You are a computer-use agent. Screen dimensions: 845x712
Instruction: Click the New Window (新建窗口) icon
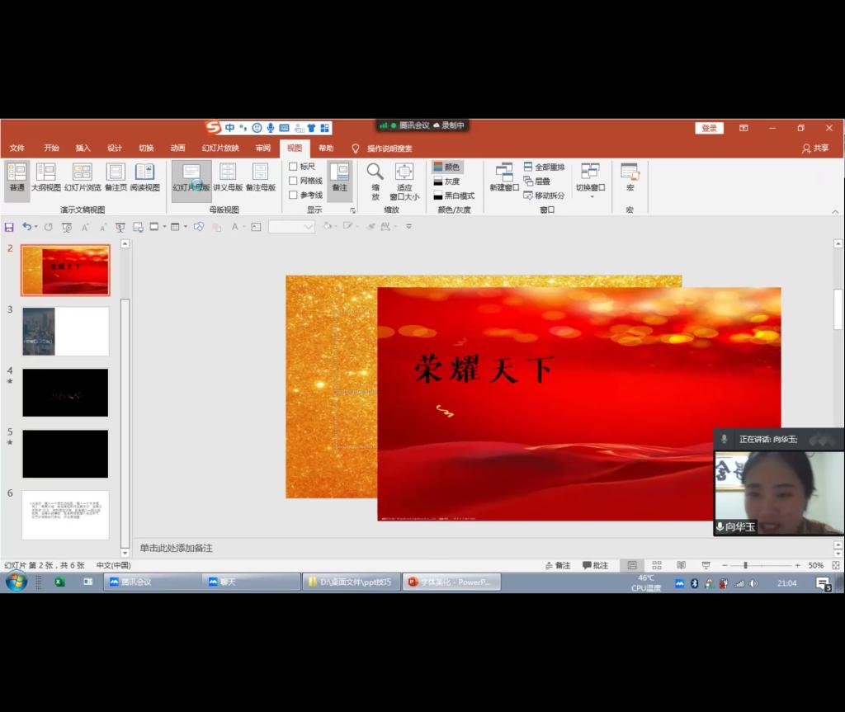coord(504,177)
